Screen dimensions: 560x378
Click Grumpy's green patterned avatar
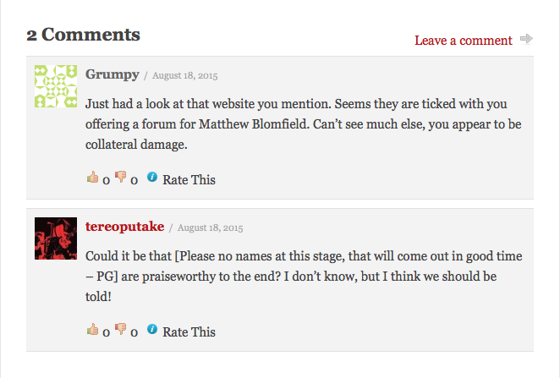56,86
